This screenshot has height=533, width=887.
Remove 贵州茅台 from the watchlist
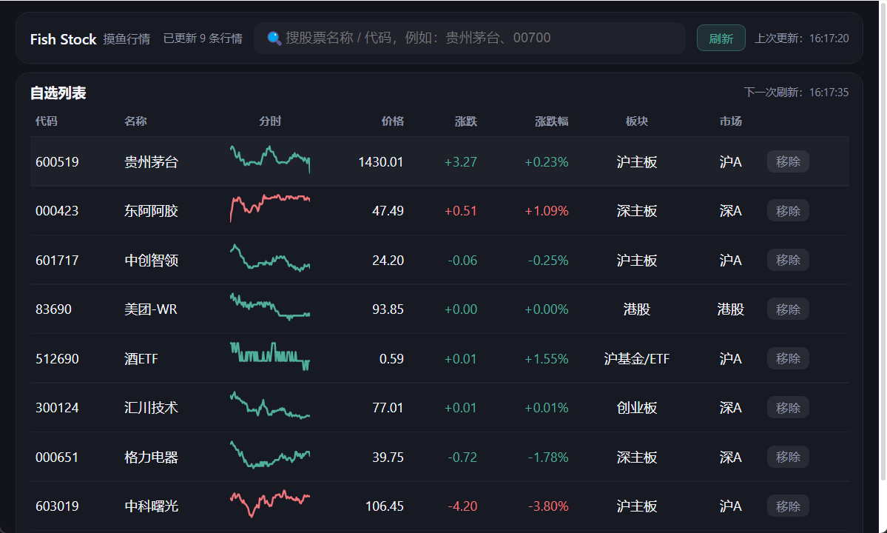click(788, 161)
